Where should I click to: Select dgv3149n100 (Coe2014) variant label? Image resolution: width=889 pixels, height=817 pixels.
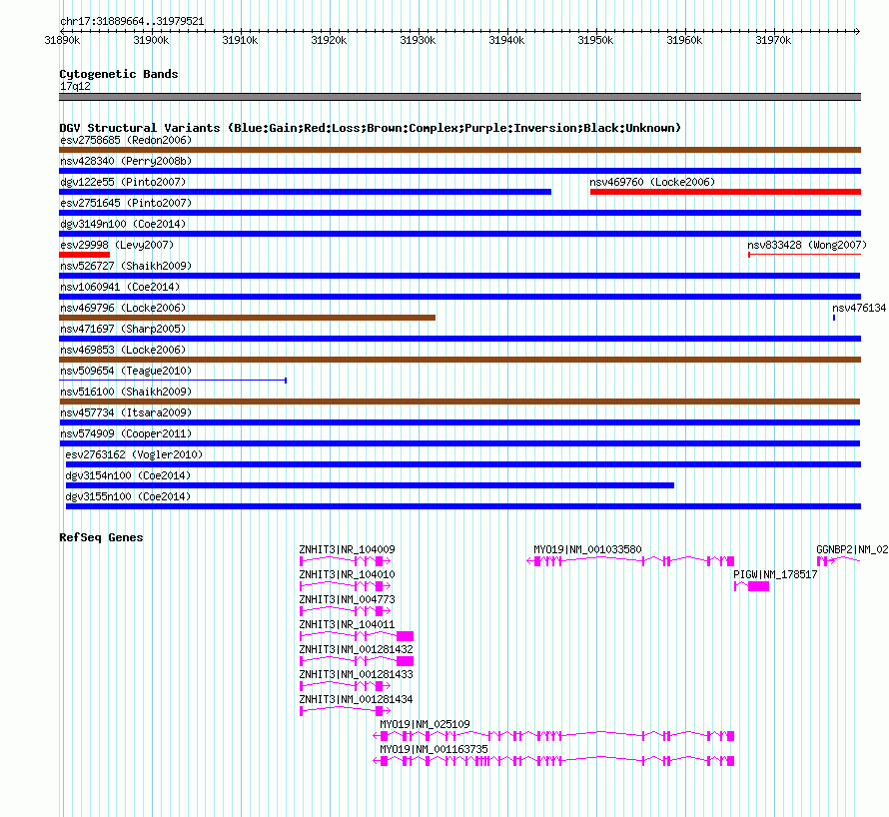pos(123,224)
